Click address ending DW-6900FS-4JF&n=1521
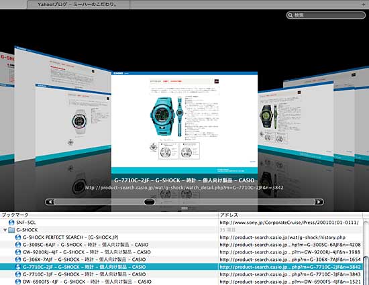The width and height of the screenshot is (369, 285). (290, 282)
